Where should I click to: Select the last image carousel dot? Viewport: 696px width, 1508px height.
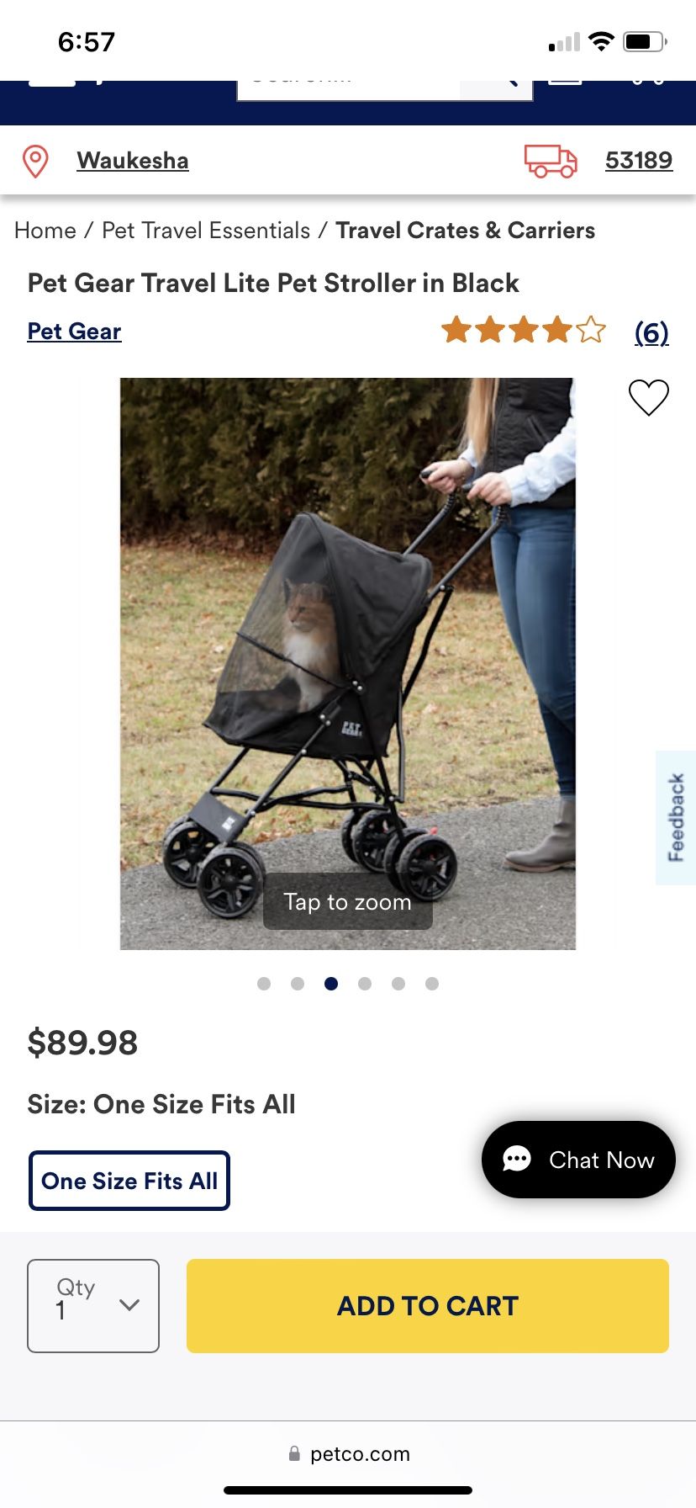[432, 984]
